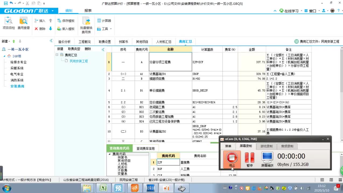This screenshot has width=343, height=193.
Task: Open 项目自检 project self-check tool
Action: (9, 23)
